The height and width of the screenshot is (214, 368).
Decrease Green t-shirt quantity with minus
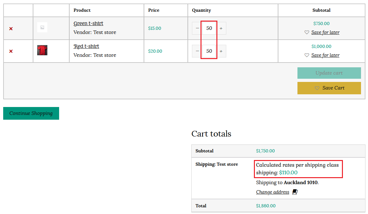click(x=197, y=28)
